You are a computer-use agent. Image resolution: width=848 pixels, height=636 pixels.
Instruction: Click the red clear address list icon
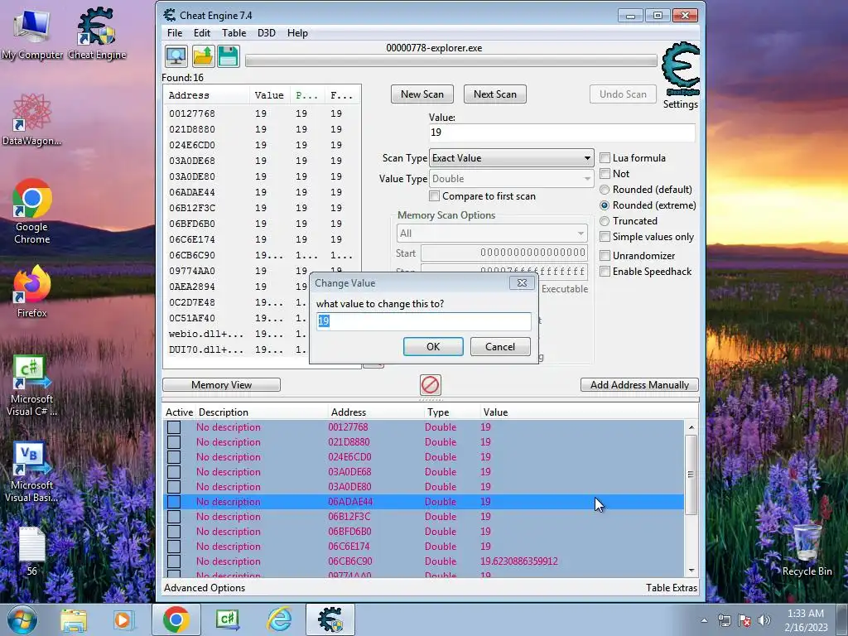431,385
